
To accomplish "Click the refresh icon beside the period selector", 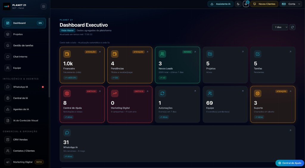I will [292, 27].
